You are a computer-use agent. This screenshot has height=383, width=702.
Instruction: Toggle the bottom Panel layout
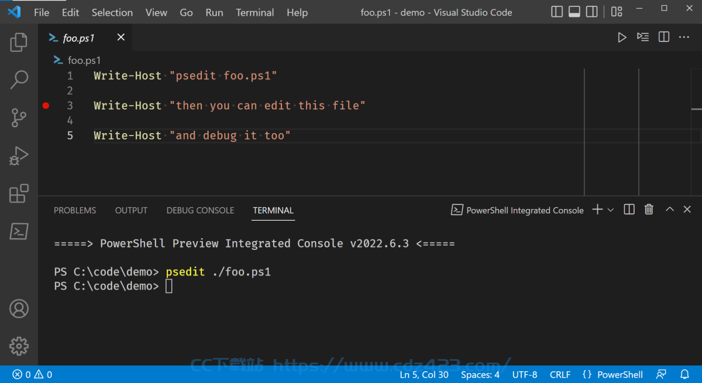574,12
